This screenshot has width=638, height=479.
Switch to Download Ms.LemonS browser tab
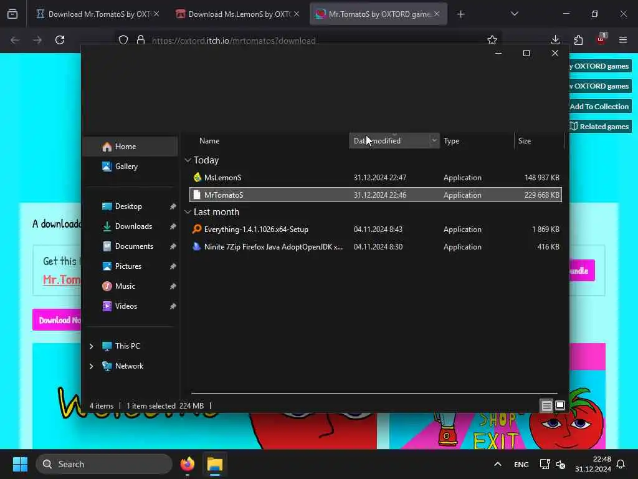239,14
